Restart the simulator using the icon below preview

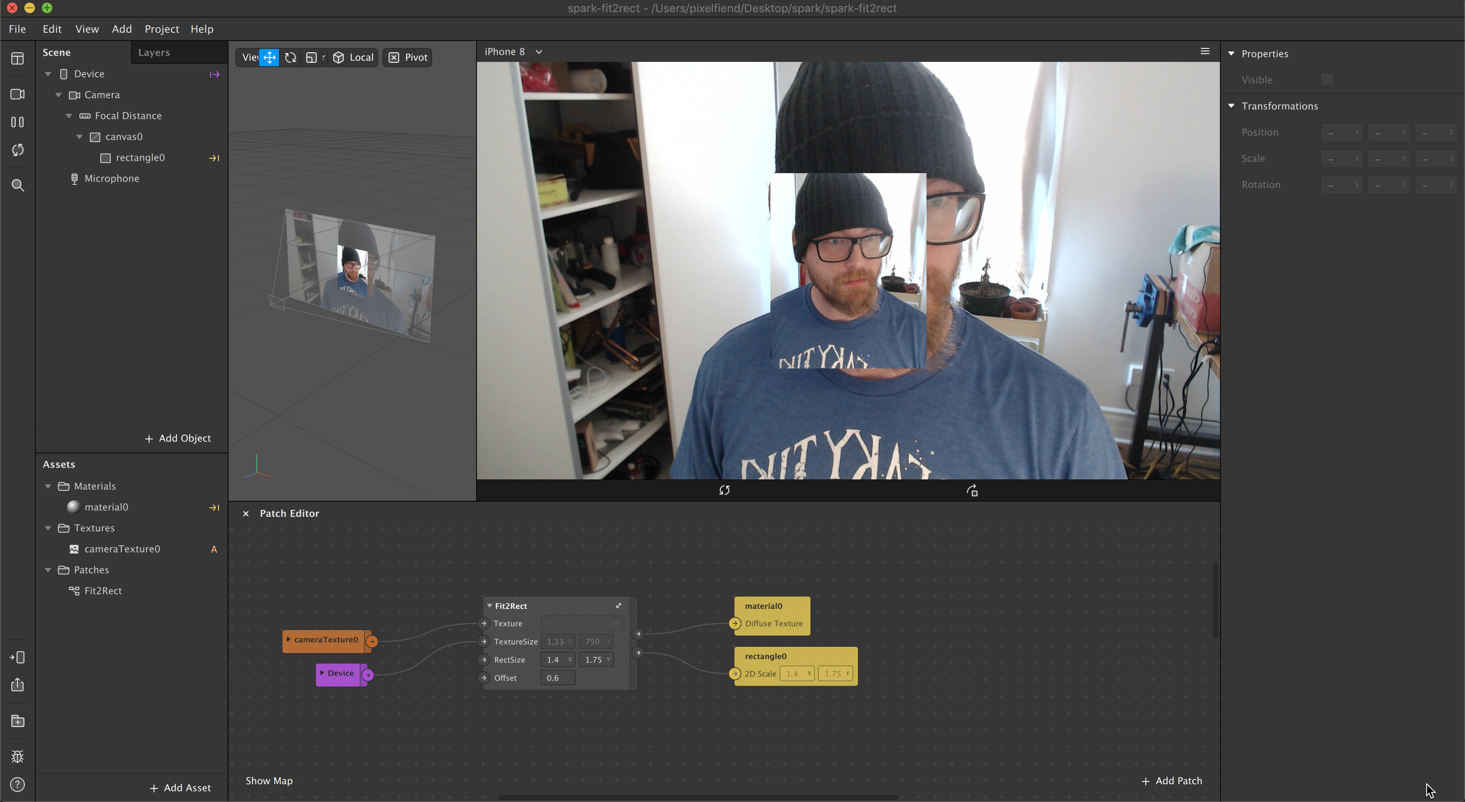click(725, 490)
